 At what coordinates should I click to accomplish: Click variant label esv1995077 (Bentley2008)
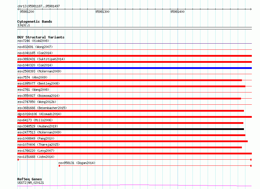pos(39,83)
